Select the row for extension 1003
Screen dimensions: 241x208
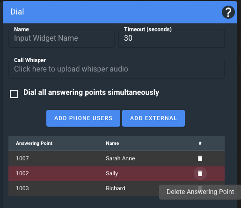(x=117, y=188)
